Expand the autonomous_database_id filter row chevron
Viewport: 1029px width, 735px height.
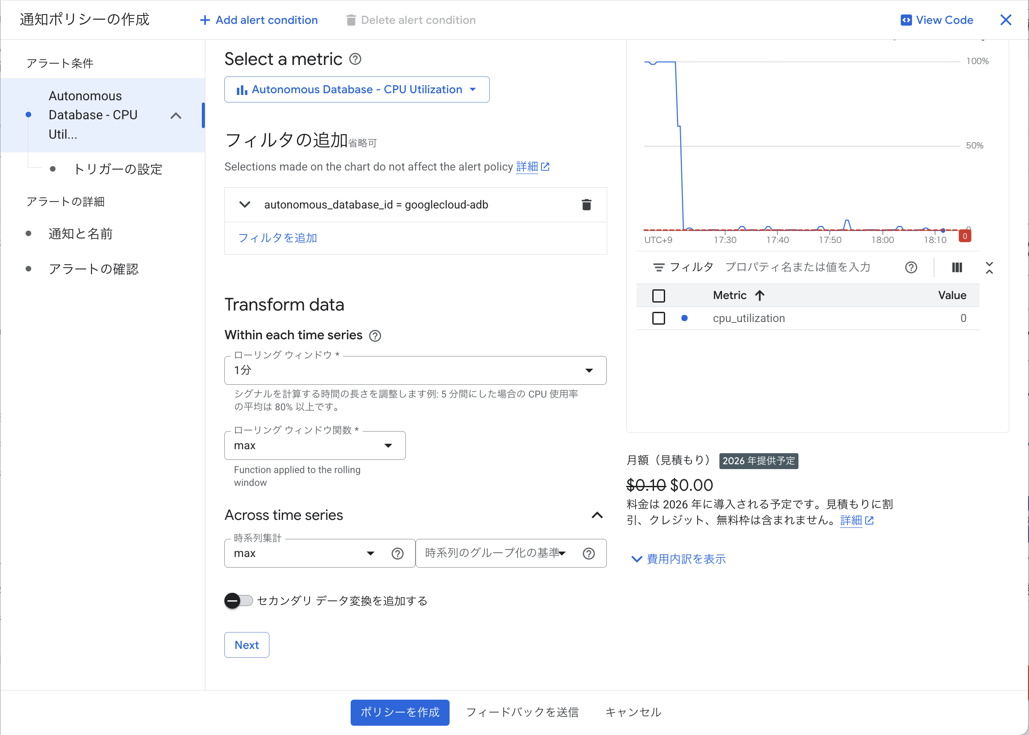tap(244, 205)
